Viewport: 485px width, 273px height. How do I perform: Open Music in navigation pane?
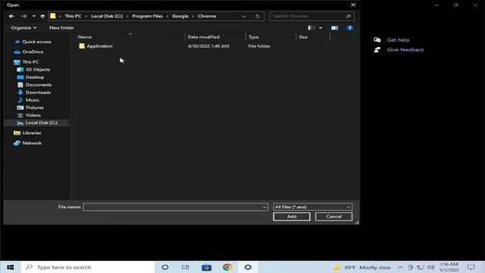32,100
